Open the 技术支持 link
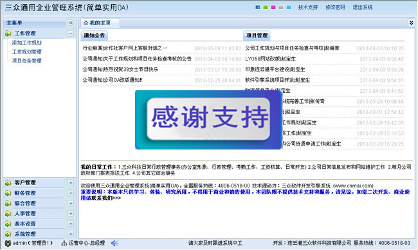 tap(307, 8)
